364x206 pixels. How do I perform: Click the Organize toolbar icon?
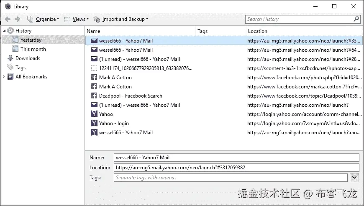(x=30, y=19)
